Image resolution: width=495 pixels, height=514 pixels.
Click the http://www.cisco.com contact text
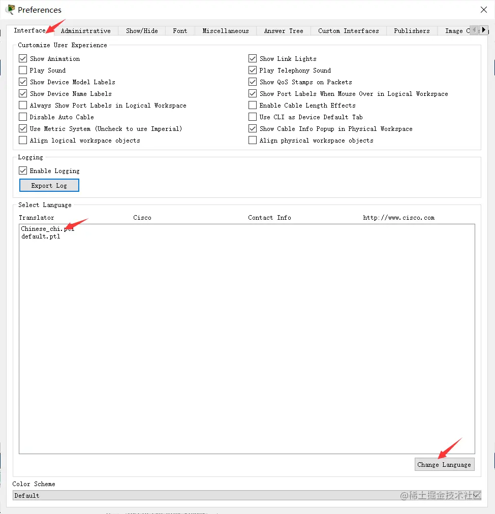[x=399, y=218]
